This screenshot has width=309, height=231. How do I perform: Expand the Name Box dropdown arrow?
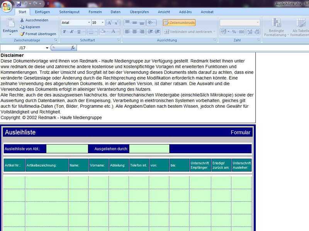point(47,48)
